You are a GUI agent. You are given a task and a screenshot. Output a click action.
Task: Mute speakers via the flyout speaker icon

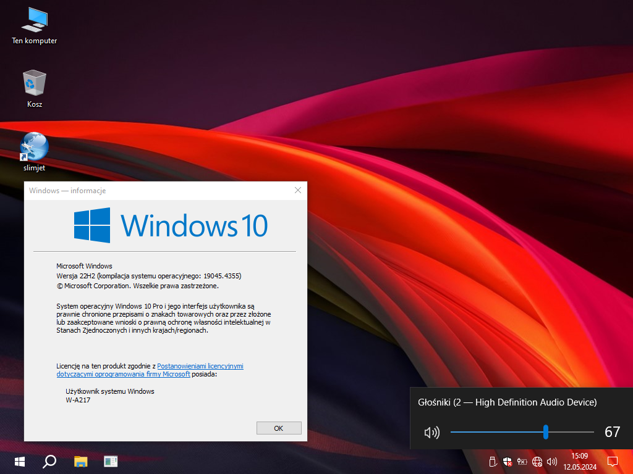pos(431,433)
